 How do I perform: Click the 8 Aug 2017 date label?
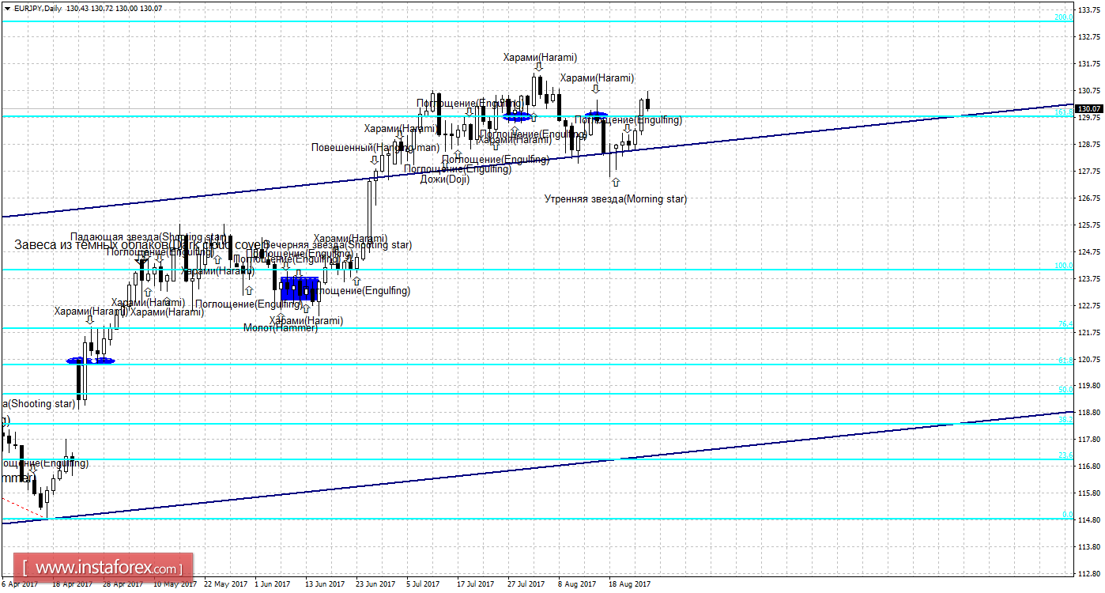(577, 584)
